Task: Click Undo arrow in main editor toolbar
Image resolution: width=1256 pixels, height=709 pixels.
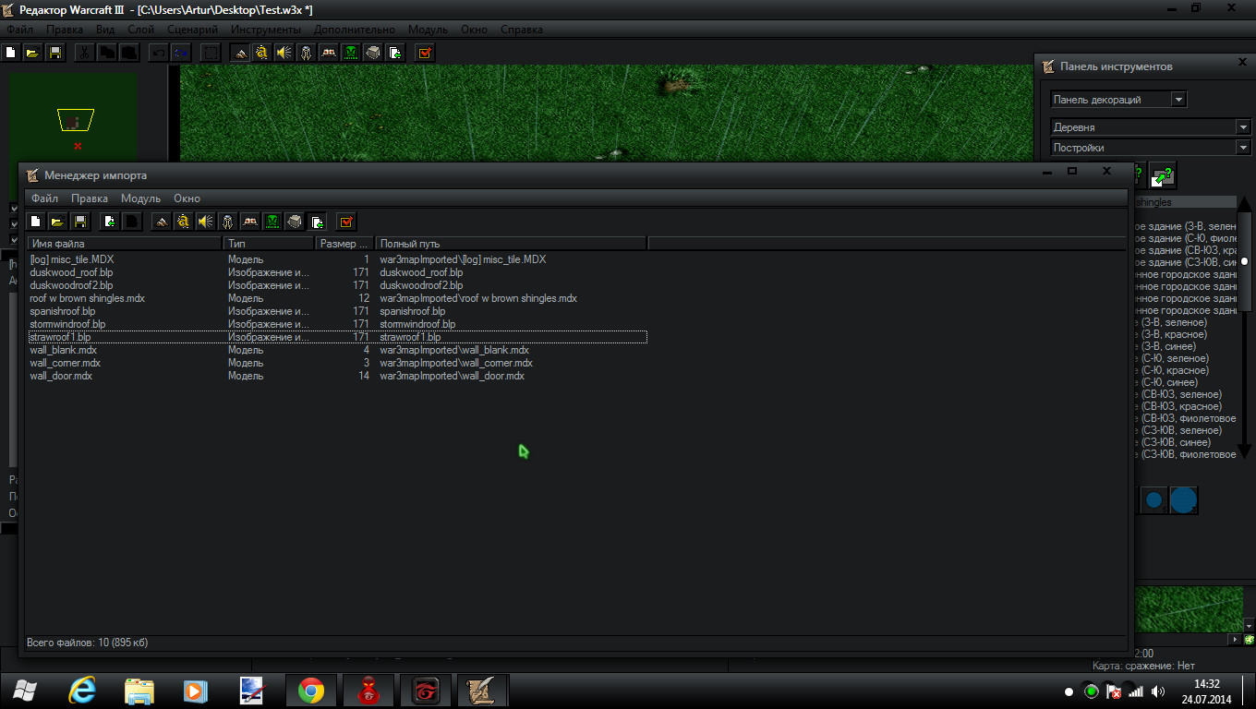Action: pos(159,53)
